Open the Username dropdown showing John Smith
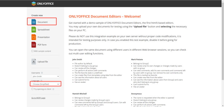 pos(45,76)
